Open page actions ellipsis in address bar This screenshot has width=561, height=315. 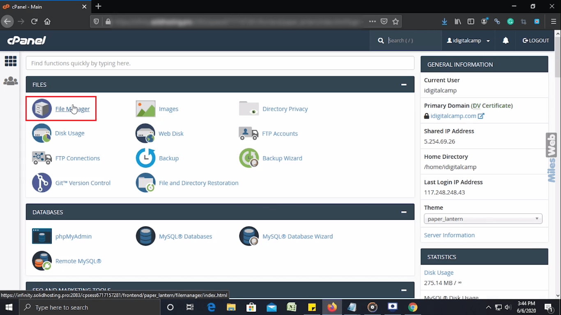pos(372,21)
